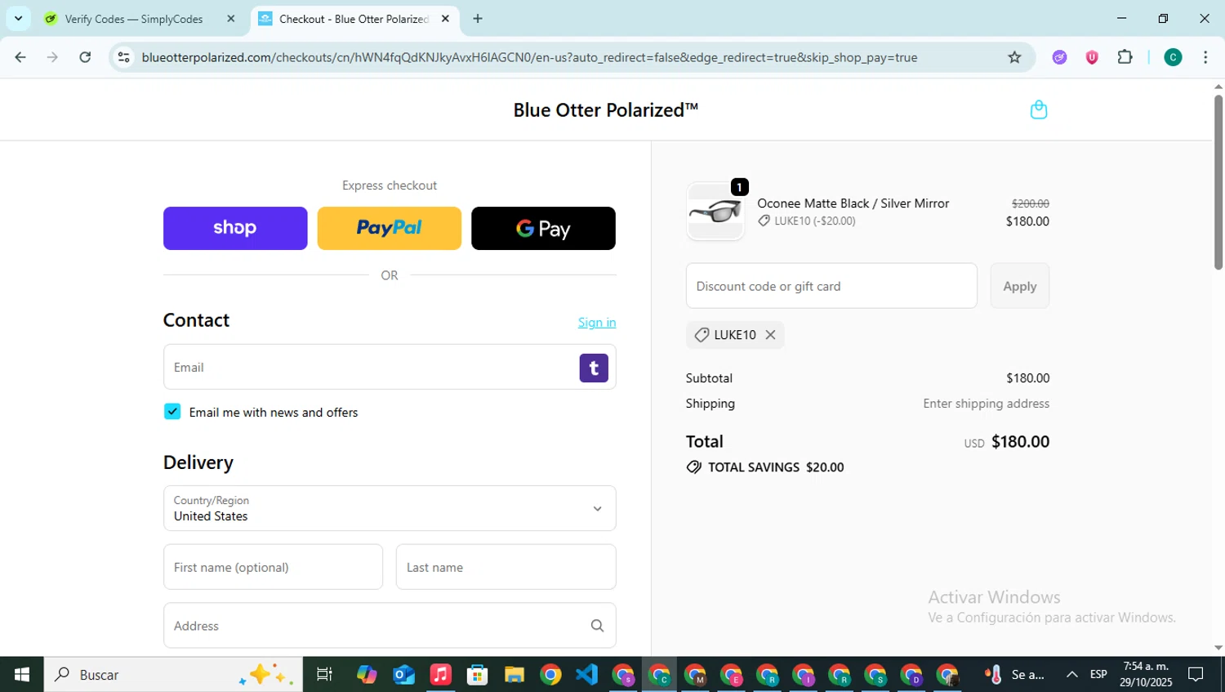The image size is (1225, 692).
Task: Open Task View on the taskbar
Action: pos(324,675)
